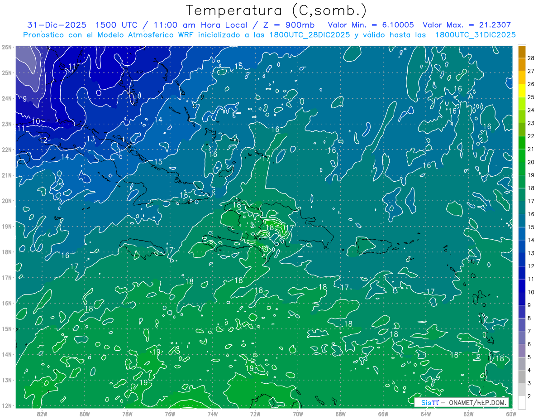Click the "19N" latitude axis label

6,227
